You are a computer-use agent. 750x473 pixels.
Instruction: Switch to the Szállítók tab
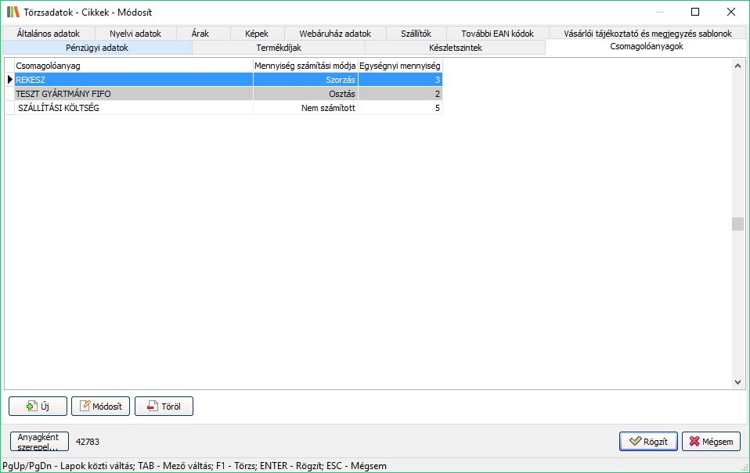click(x=416, y=34)
